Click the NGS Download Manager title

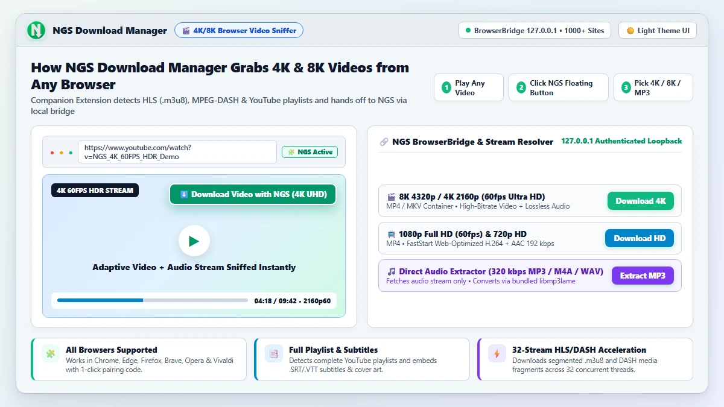tap(110, 30)
